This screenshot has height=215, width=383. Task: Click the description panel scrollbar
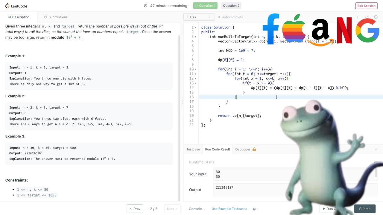click(180, 118)
